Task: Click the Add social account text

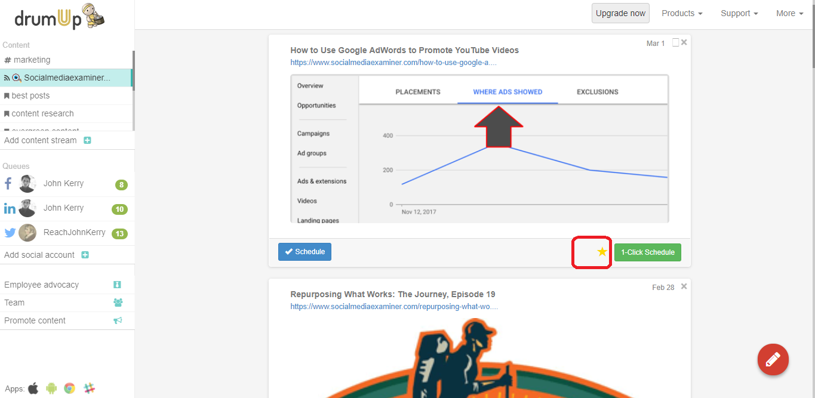Action: [x=39, y=255]
